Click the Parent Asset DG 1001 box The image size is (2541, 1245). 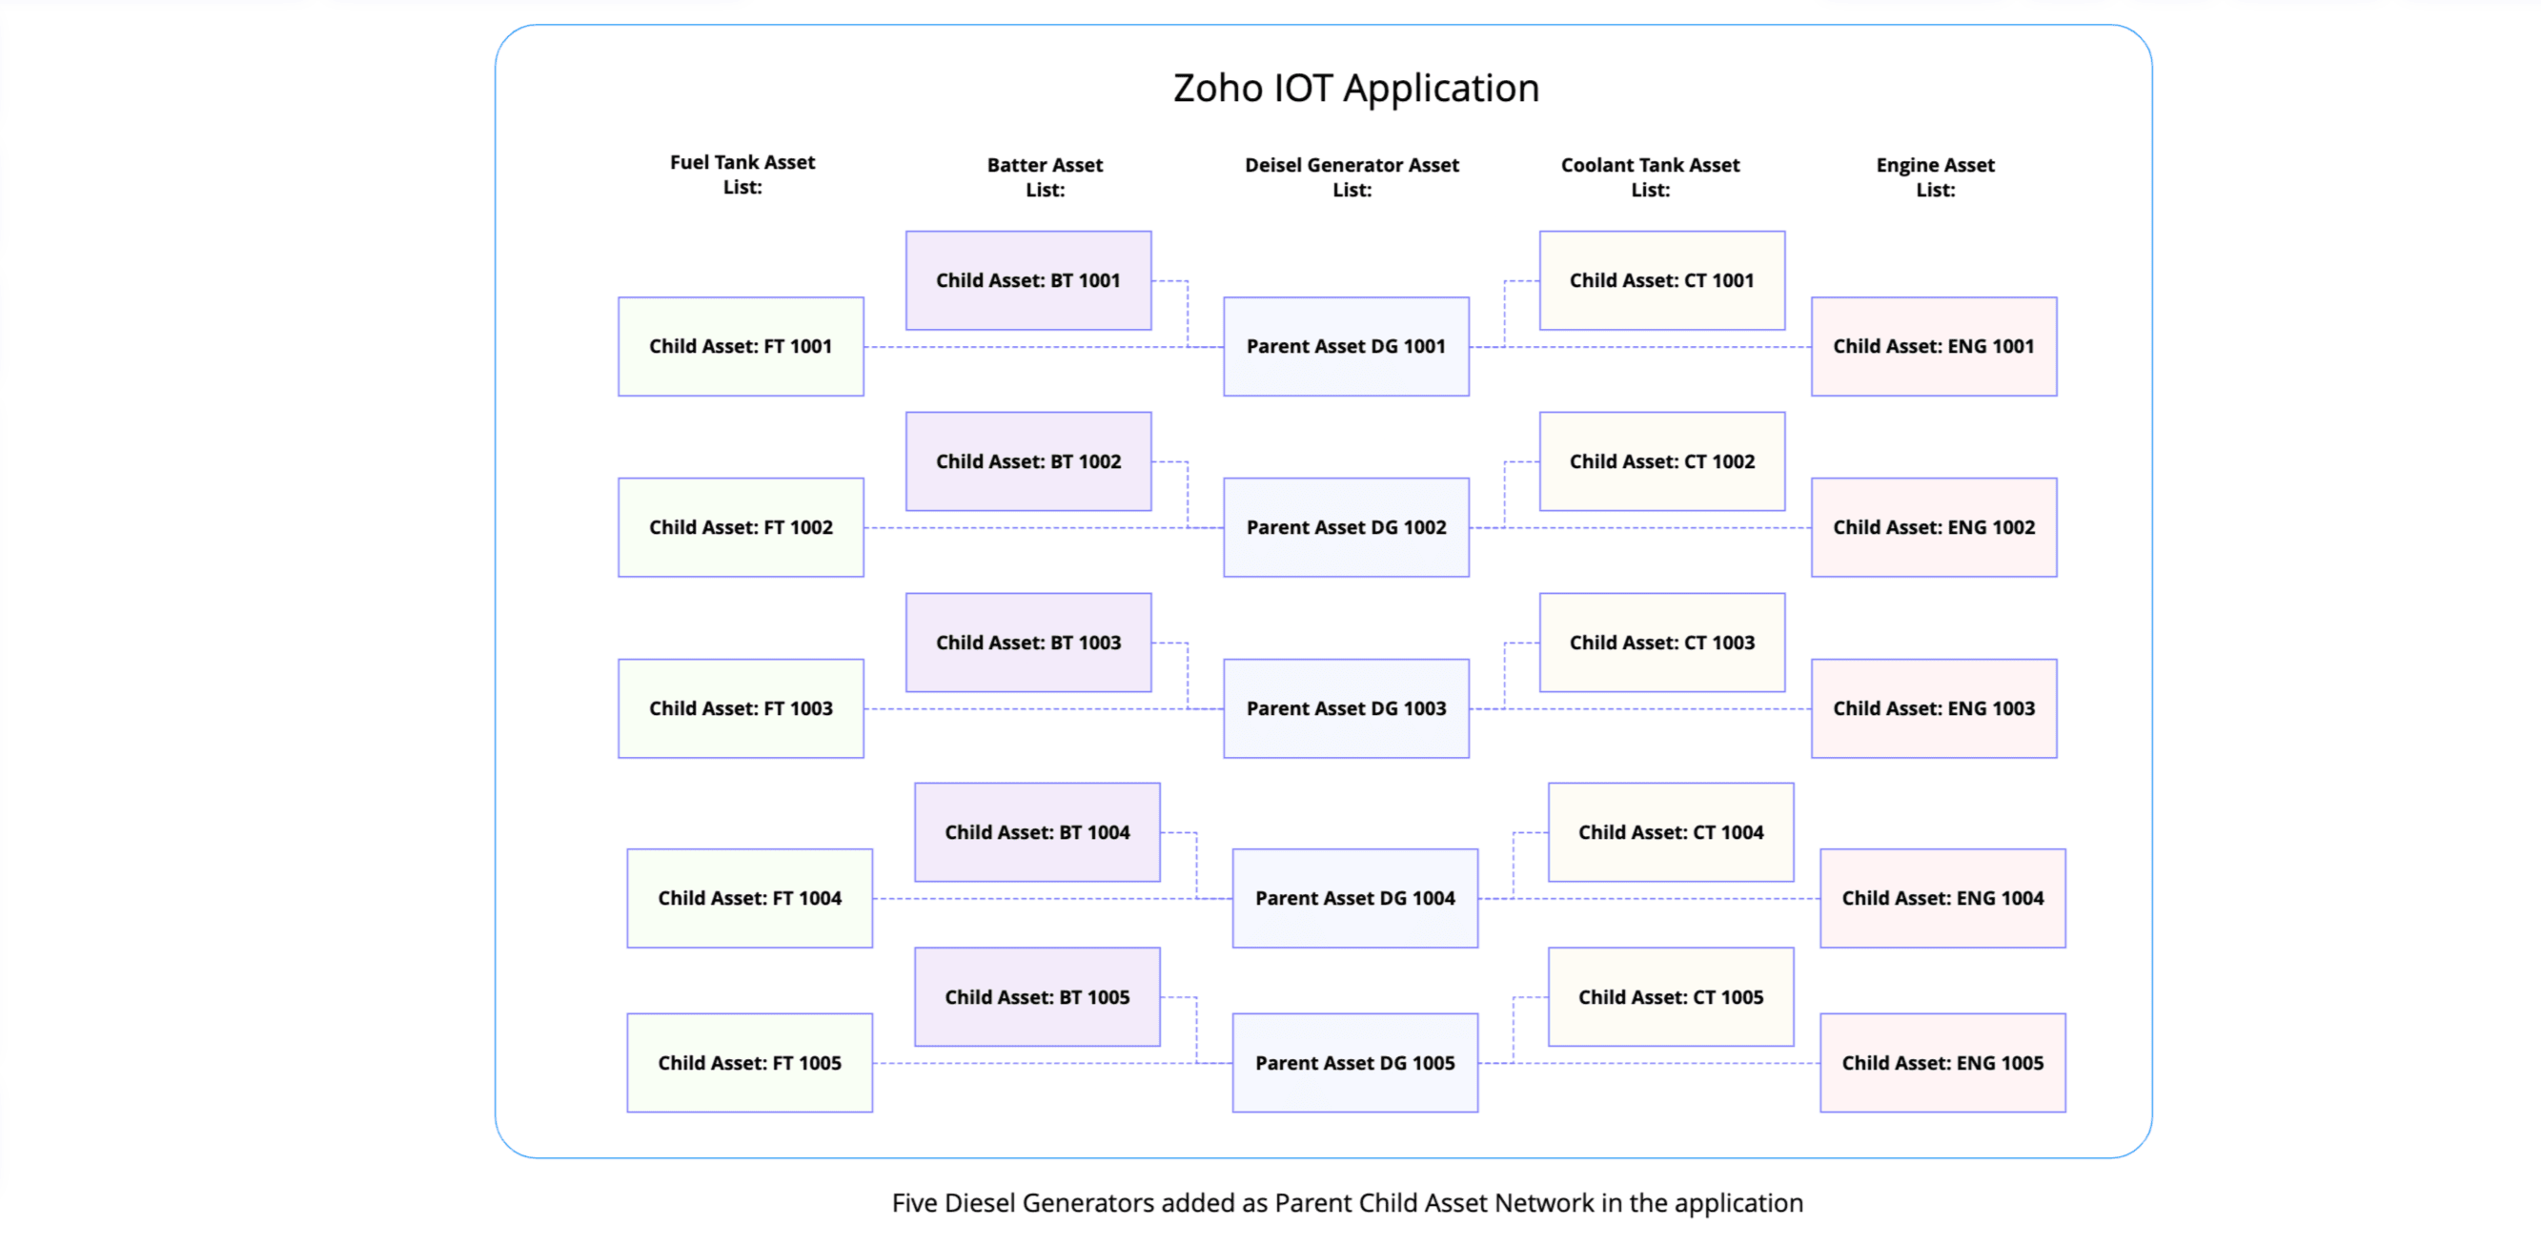(x=1346, y=346)
